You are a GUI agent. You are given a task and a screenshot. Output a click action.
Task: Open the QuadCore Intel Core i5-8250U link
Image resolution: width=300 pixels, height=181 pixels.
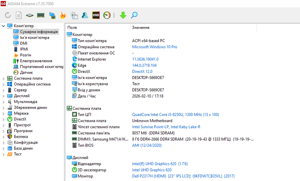pyautogui.click(x=176, y=114)
